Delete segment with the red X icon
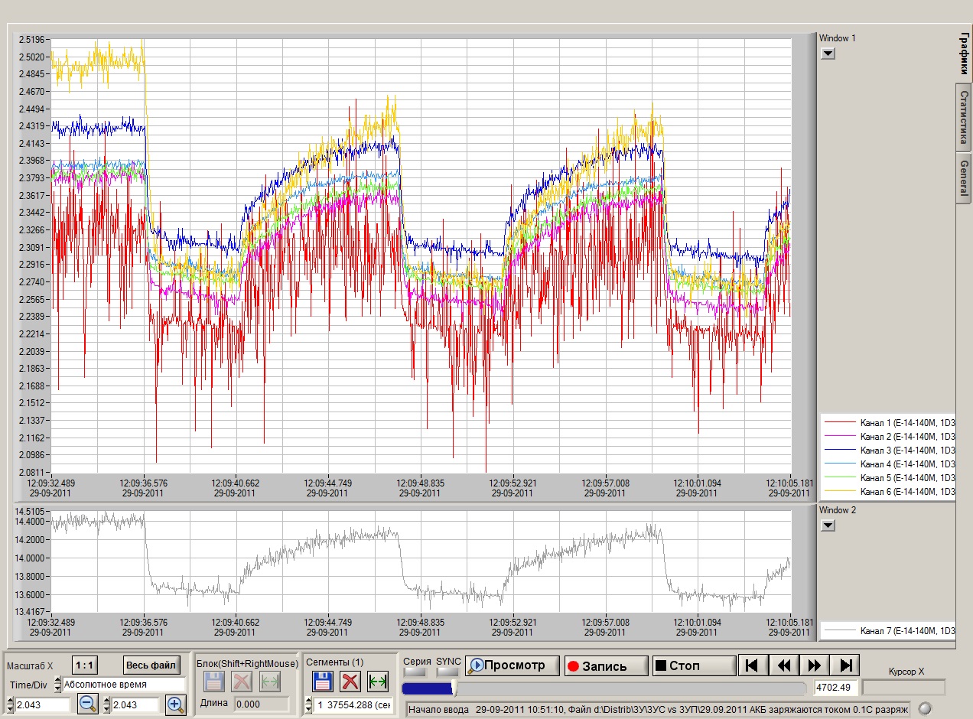 tap(350, 682)
